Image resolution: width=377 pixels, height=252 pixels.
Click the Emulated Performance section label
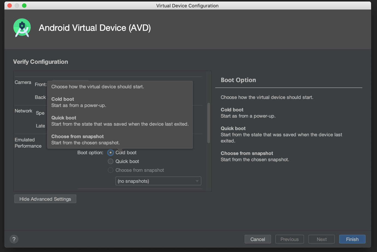28,143
